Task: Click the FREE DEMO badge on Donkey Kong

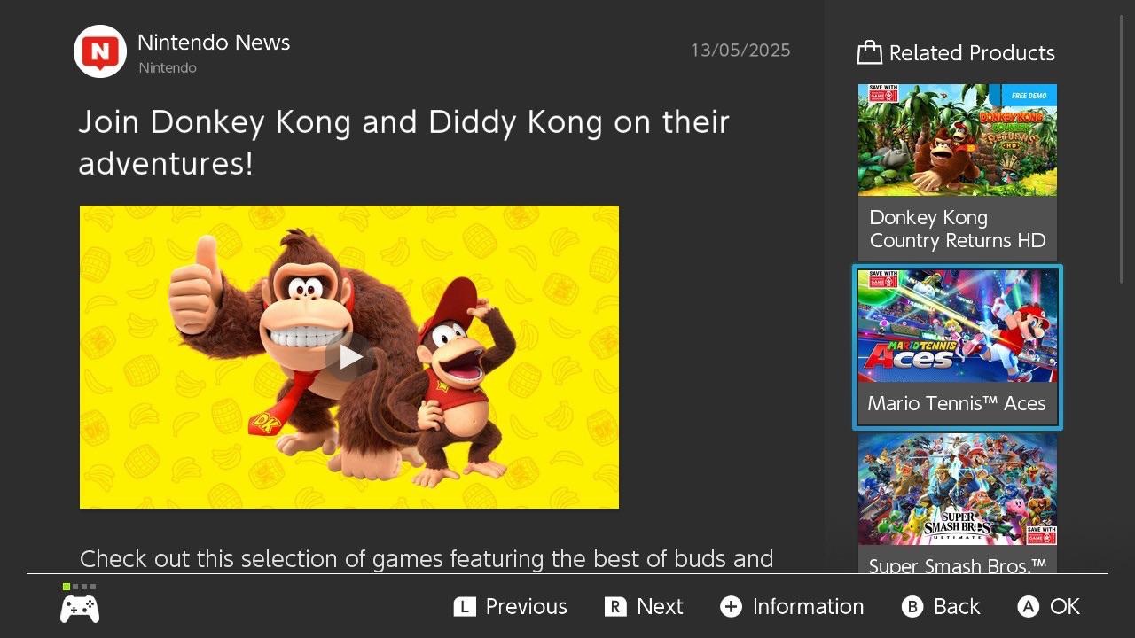Action: [1029, 95]
